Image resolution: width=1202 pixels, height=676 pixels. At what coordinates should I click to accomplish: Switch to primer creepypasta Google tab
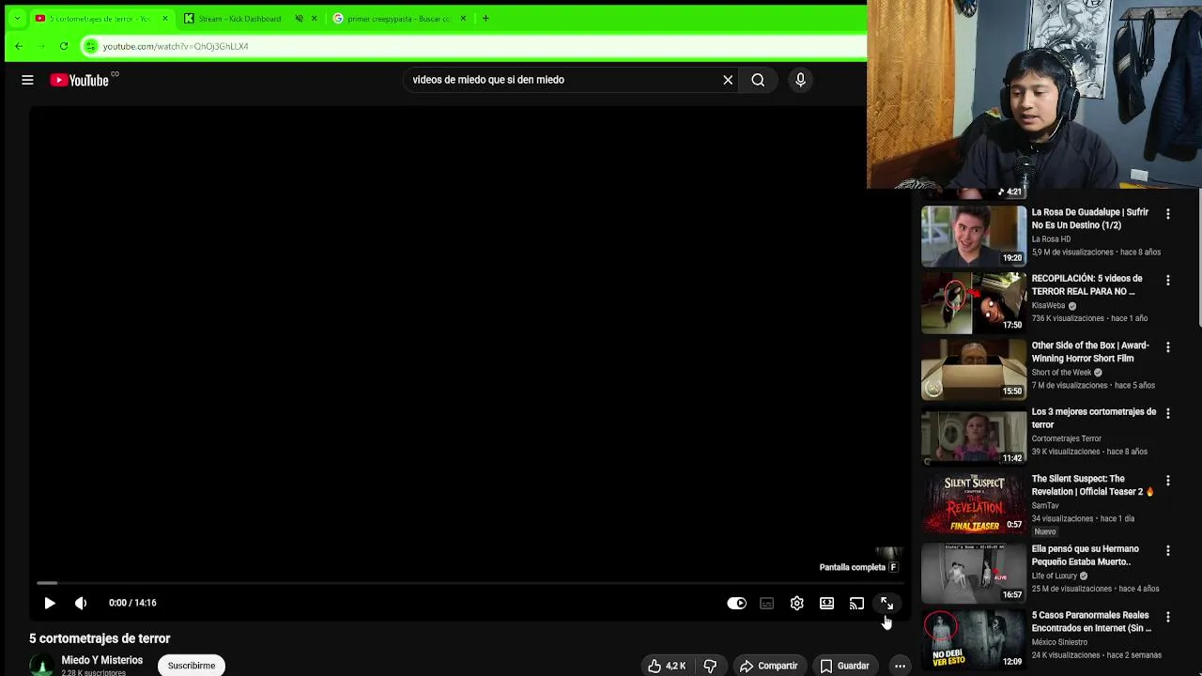click(398, 19)
